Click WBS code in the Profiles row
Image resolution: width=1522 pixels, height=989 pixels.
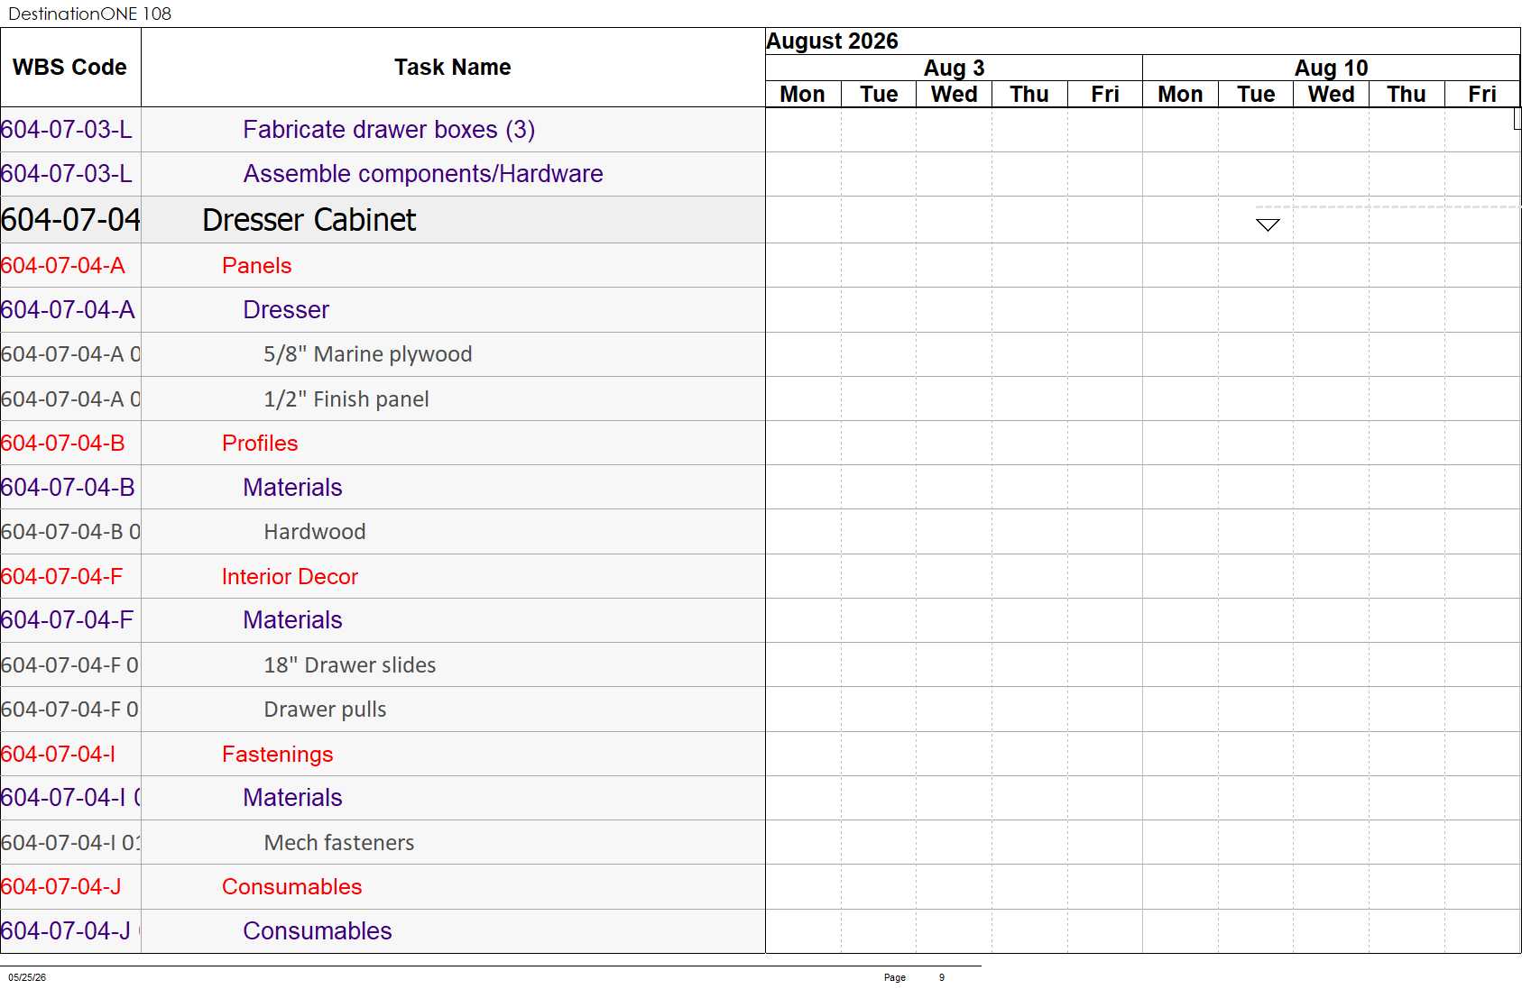63,444
